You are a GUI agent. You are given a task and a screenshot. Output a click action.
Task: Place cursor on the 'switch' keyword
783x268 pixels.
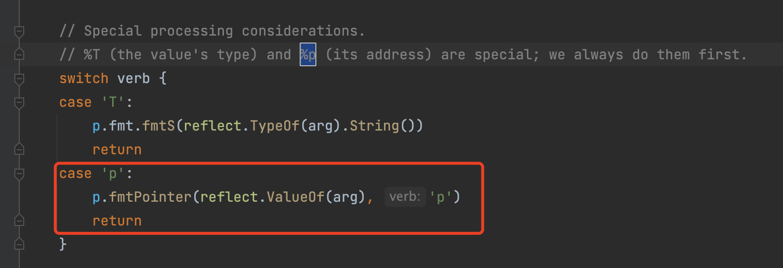tap(84, 79)
